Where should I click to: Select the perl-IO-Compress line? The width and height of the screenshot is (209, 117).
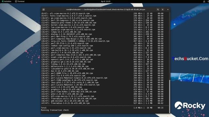click(x=102, y=20)
